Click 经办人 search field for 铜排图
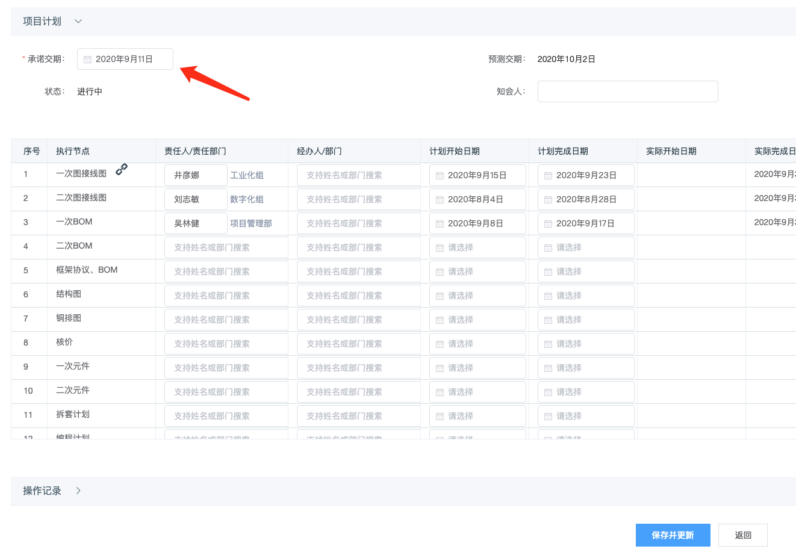796x552 pixels. pyautogui.click(x=358, y=320)
